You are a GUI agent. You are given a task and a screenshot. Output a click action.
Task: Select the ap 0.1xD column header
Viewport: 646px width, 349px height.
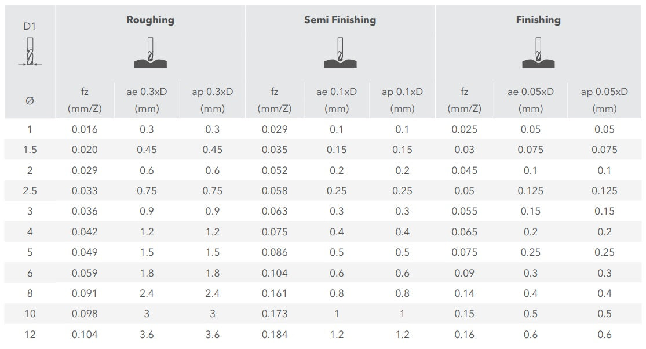[x=403, y=100]
